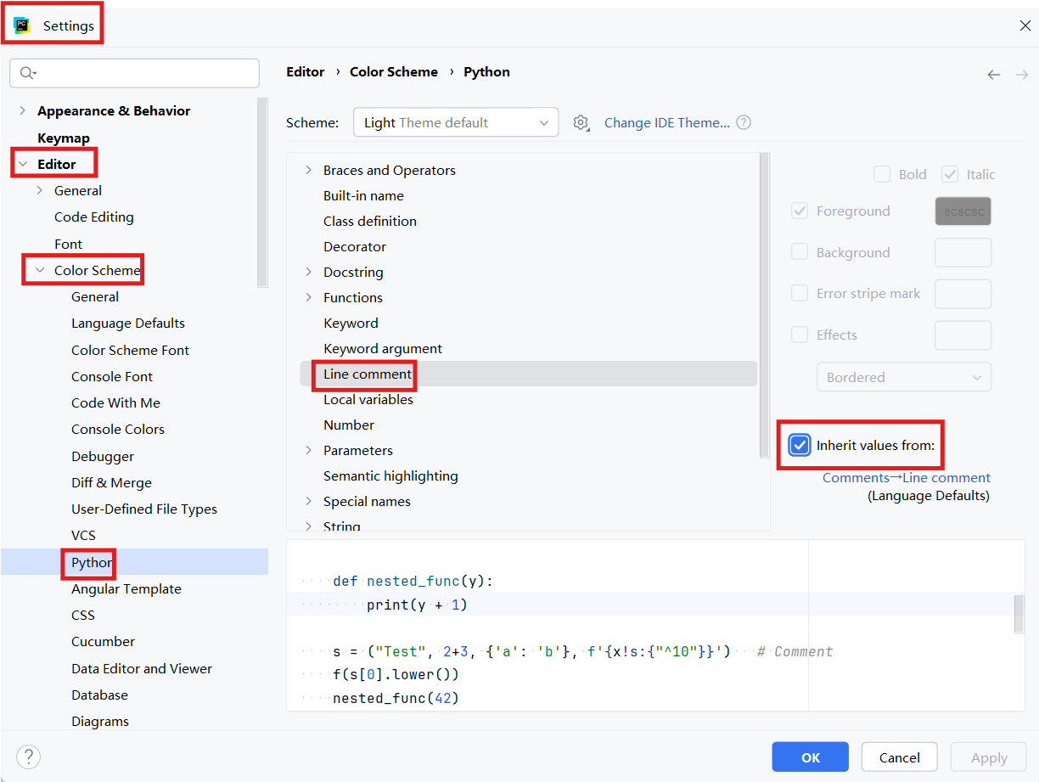Screen dimensions: 1039x782
Task: Navigate forward with the right arrow
Action: point(1022,75)
